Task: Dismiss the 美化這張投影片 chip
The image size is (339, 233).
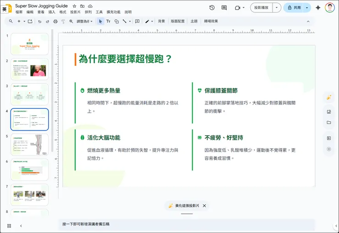Action: [204, 206]
